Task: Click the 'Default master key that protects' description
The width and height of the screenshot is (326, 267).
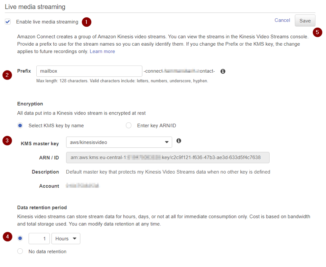Action: [x=168, y=172]
